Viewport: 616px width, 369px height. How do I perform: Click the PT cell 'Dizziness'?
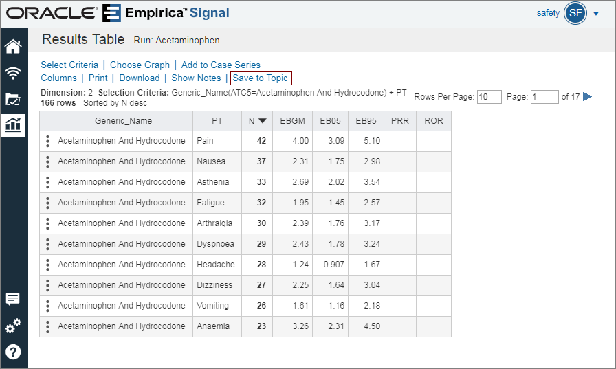[217, 285]
